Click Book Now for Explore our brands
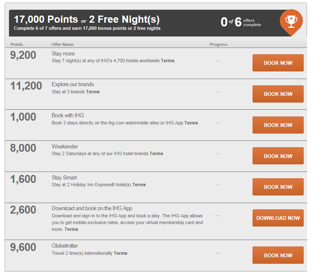 point(278,94)
